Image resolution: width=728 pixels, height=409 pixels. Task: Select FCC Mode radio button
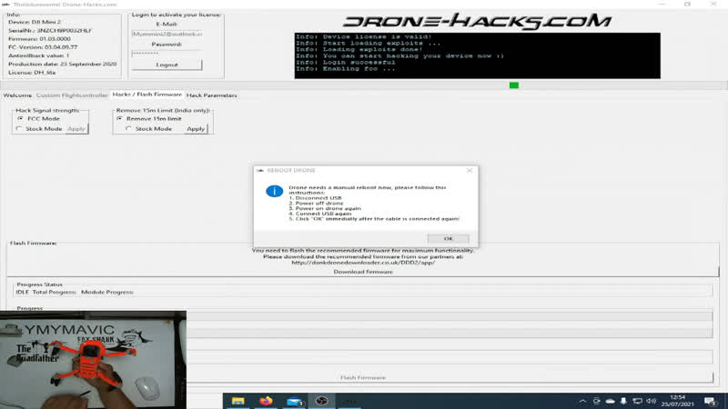click(x=20, y=119)
